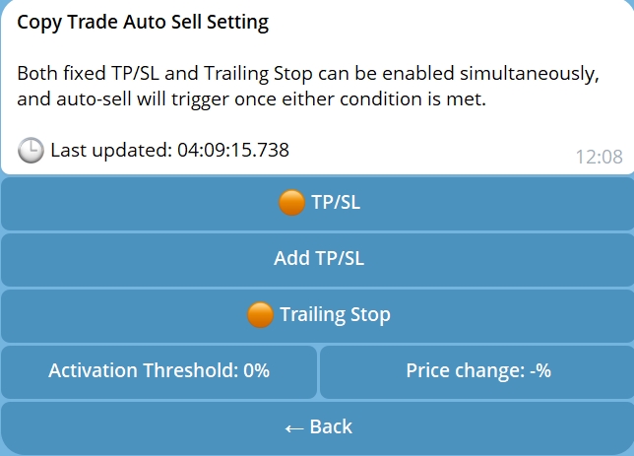Click the 04:09:15.738 update time
Viewport: 634px width, 456px height.
click(x=233, y=150)
